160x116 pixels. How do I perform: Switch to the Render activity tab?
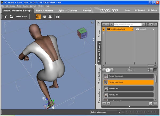point(87,11)
